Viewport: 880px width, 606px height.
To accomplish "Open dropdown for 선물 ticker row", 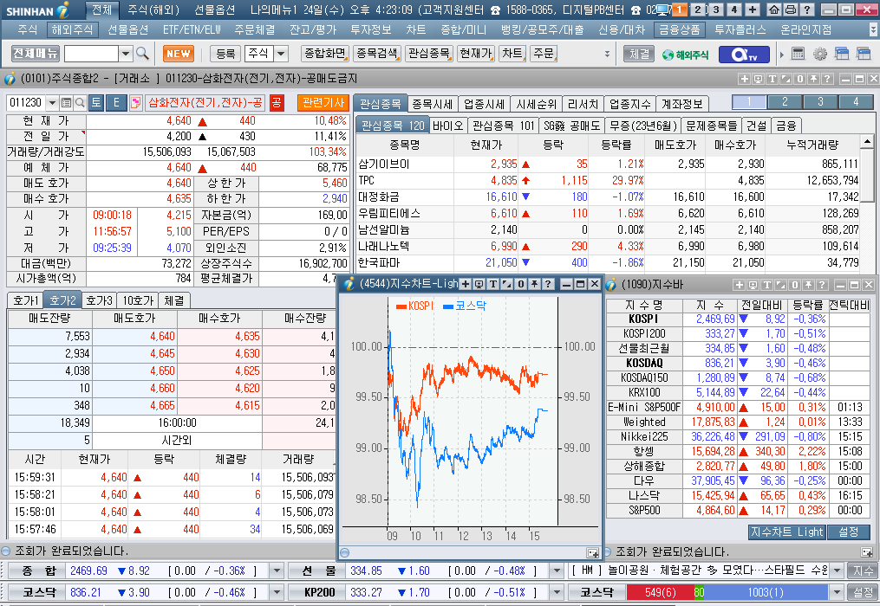I will 556,571.
